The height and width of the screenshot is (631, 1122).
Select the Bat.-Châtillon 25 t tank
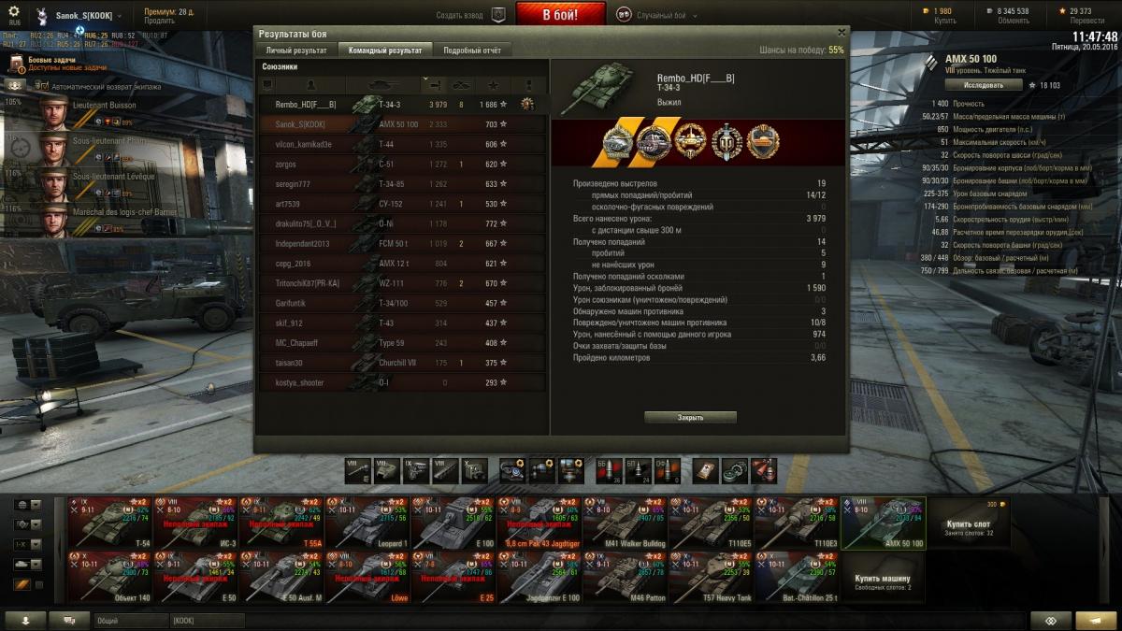click(x=798, y=578)
